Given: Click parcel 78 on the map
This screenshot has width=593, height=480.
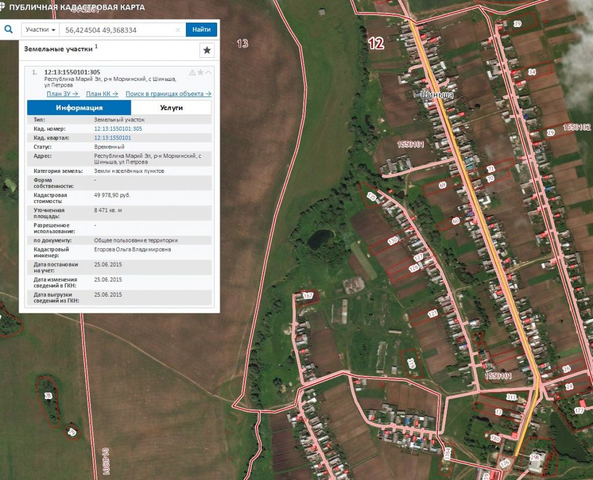Looking at the screenshot, I should tap(48, 396).
